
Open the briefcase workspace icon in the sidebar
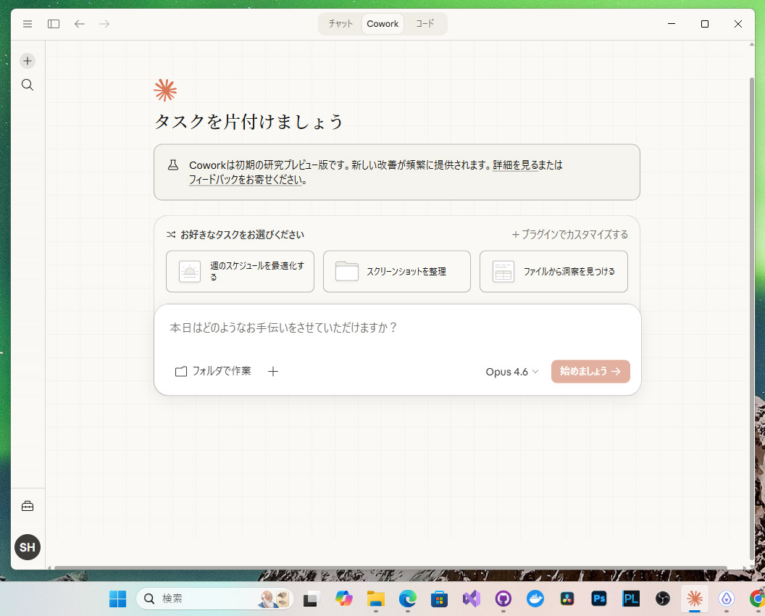[x=28, y=505]
